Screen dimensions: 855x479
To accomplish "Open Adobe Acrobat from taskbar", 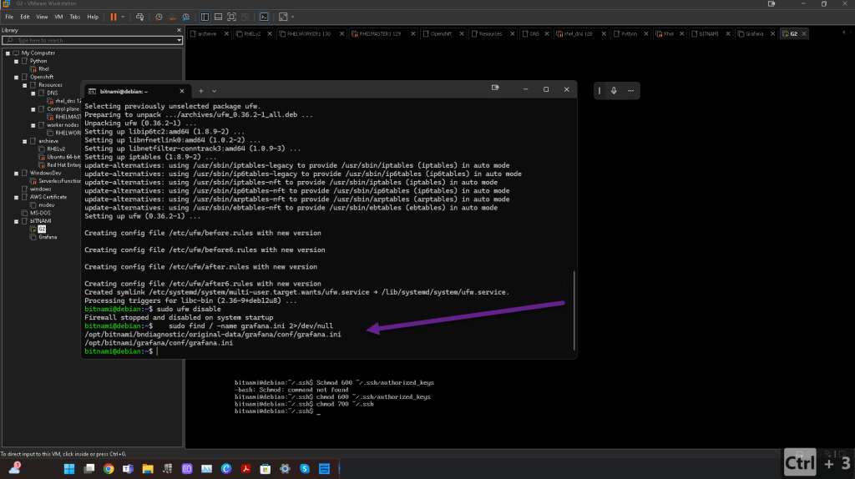I will (x=246, y=469).
